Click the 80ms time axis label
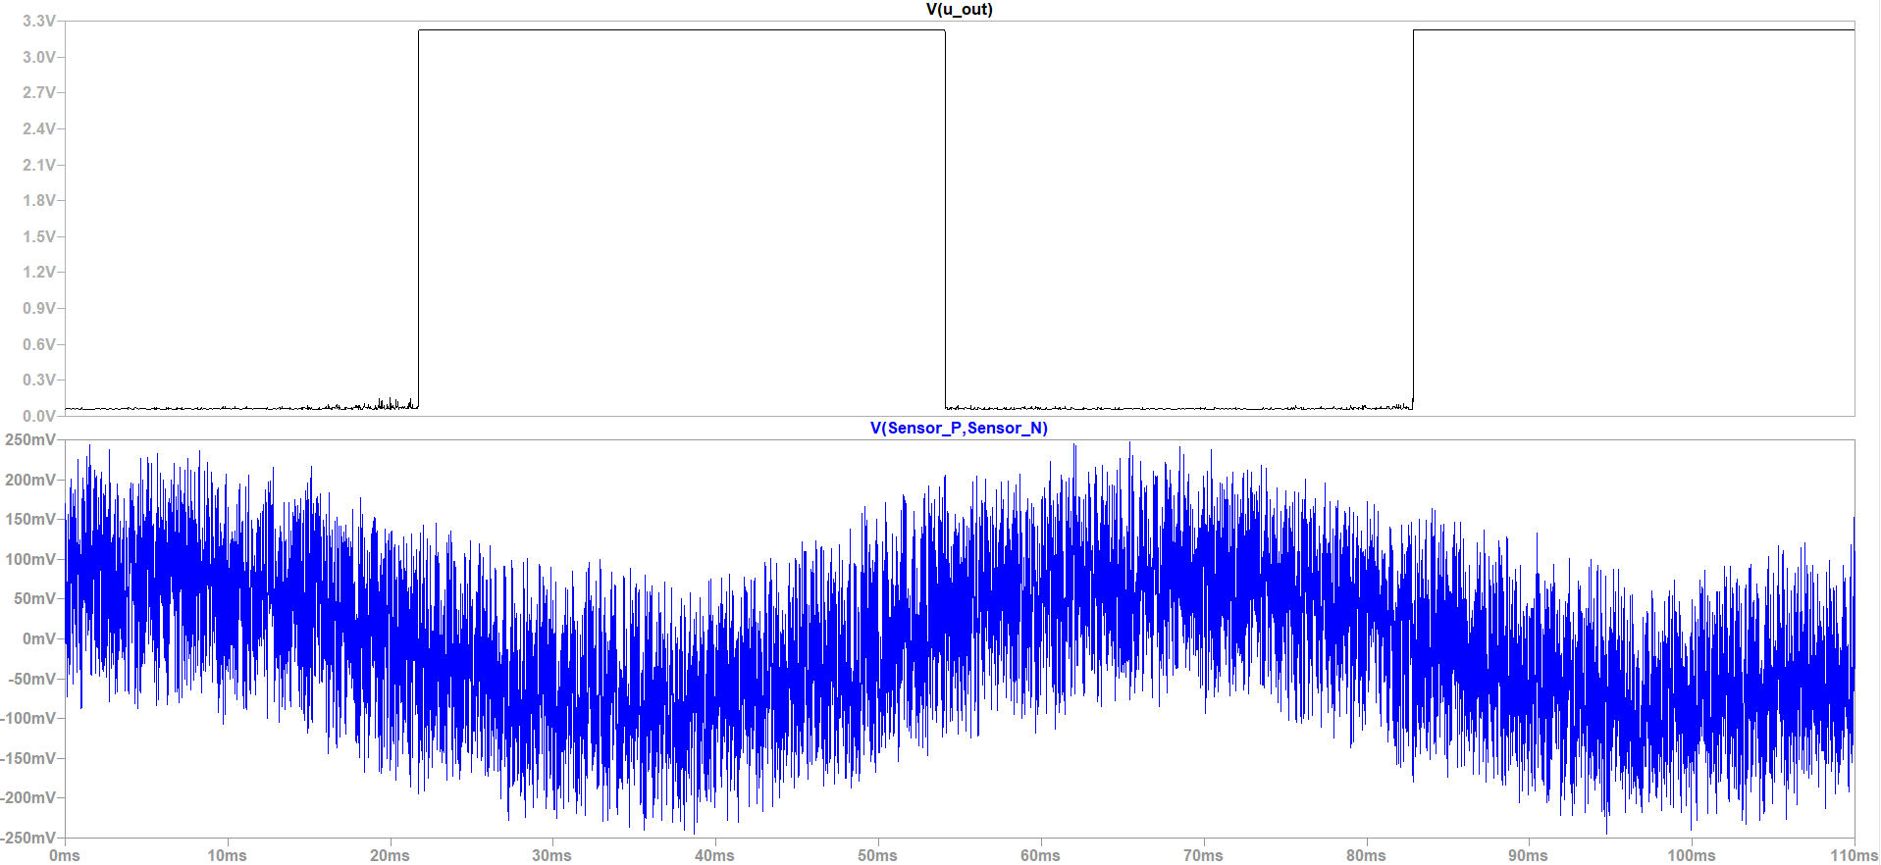 [x=1366, y=855]
